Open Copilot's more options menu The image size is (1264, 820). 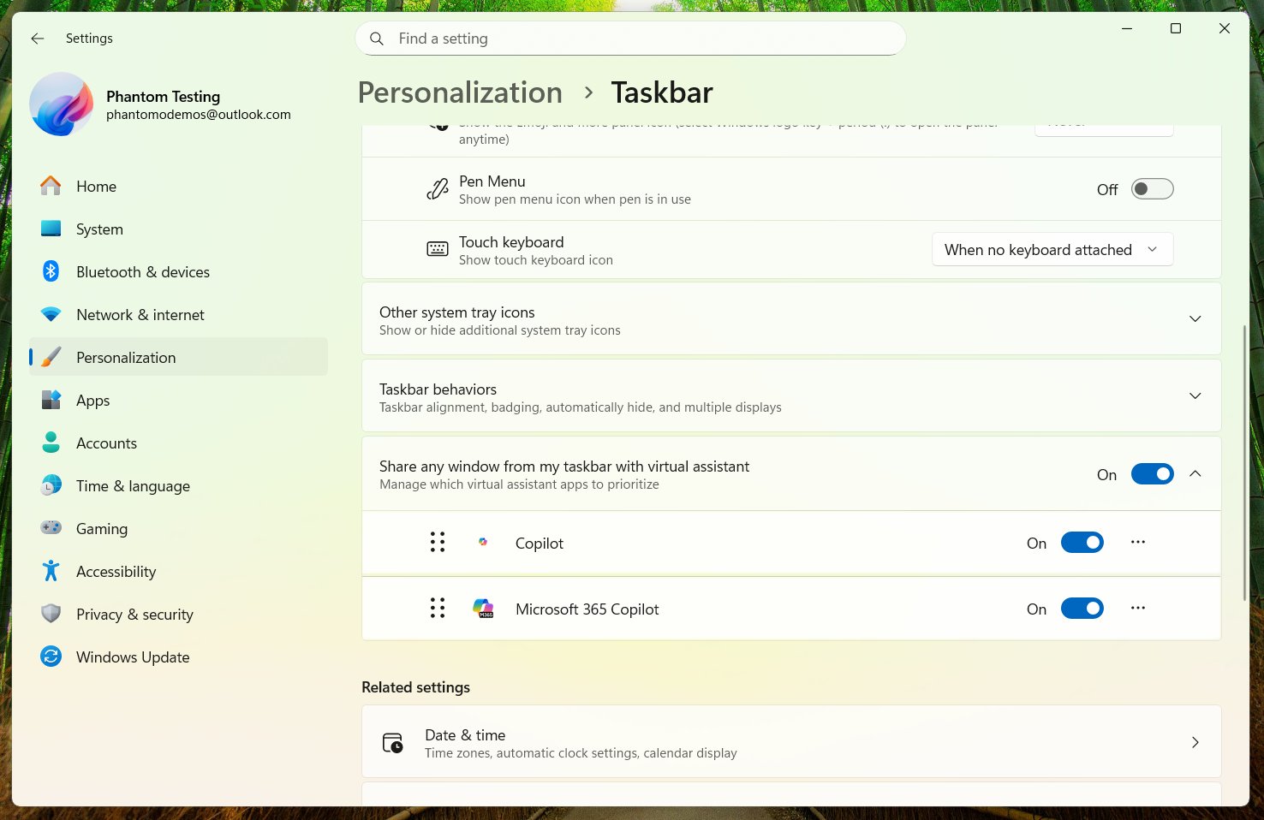pyautogui.click(x=1137, y=542)
